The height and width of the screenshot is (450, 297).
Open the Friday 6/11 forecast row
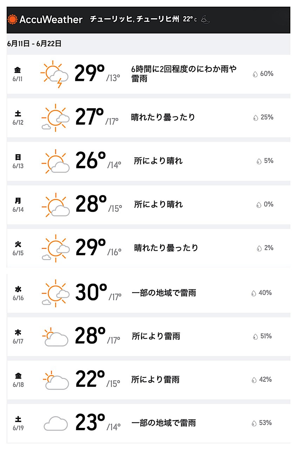(x=148, y=74)
